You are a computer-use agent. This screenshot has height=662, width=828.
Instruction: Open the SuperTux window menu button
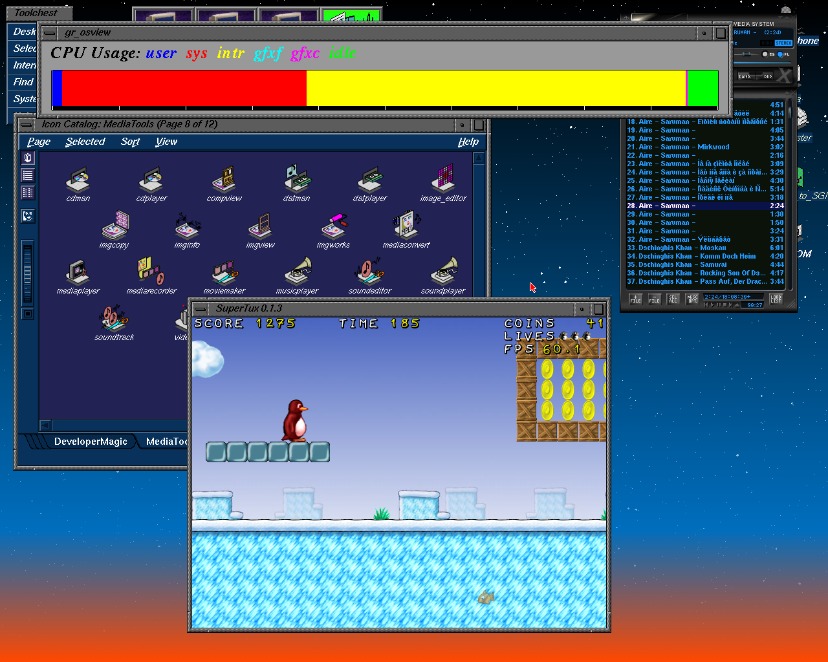pyautogui.click(x=201, y=308)
